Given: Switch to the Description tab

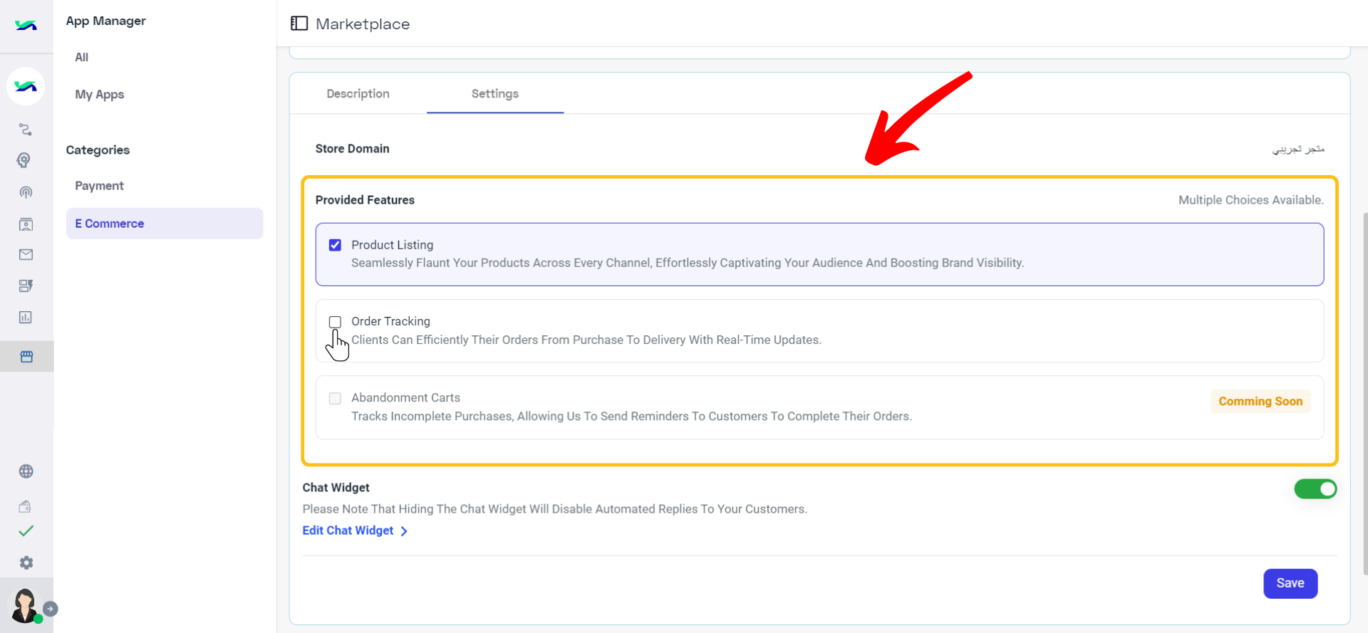Looking at the screenshot, I should pos(358,94).
